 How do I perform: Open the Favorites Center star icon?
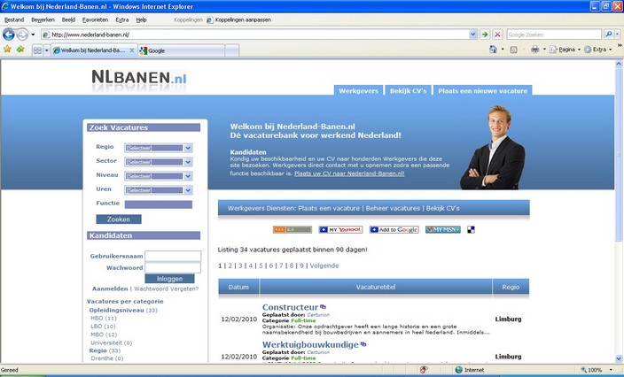click(7, 50)
